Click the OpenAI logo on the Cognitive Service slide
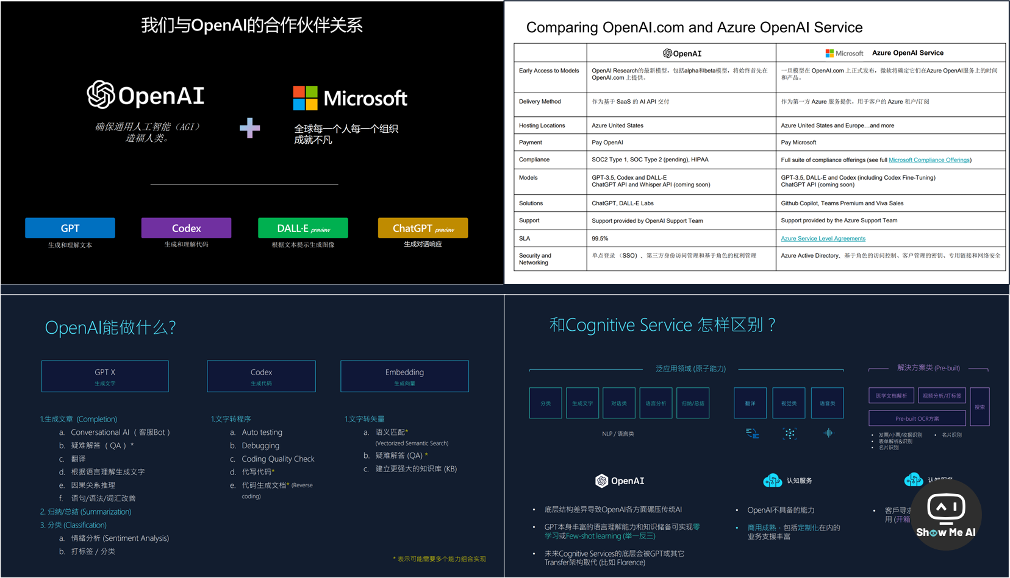 [x=620, y=481]
